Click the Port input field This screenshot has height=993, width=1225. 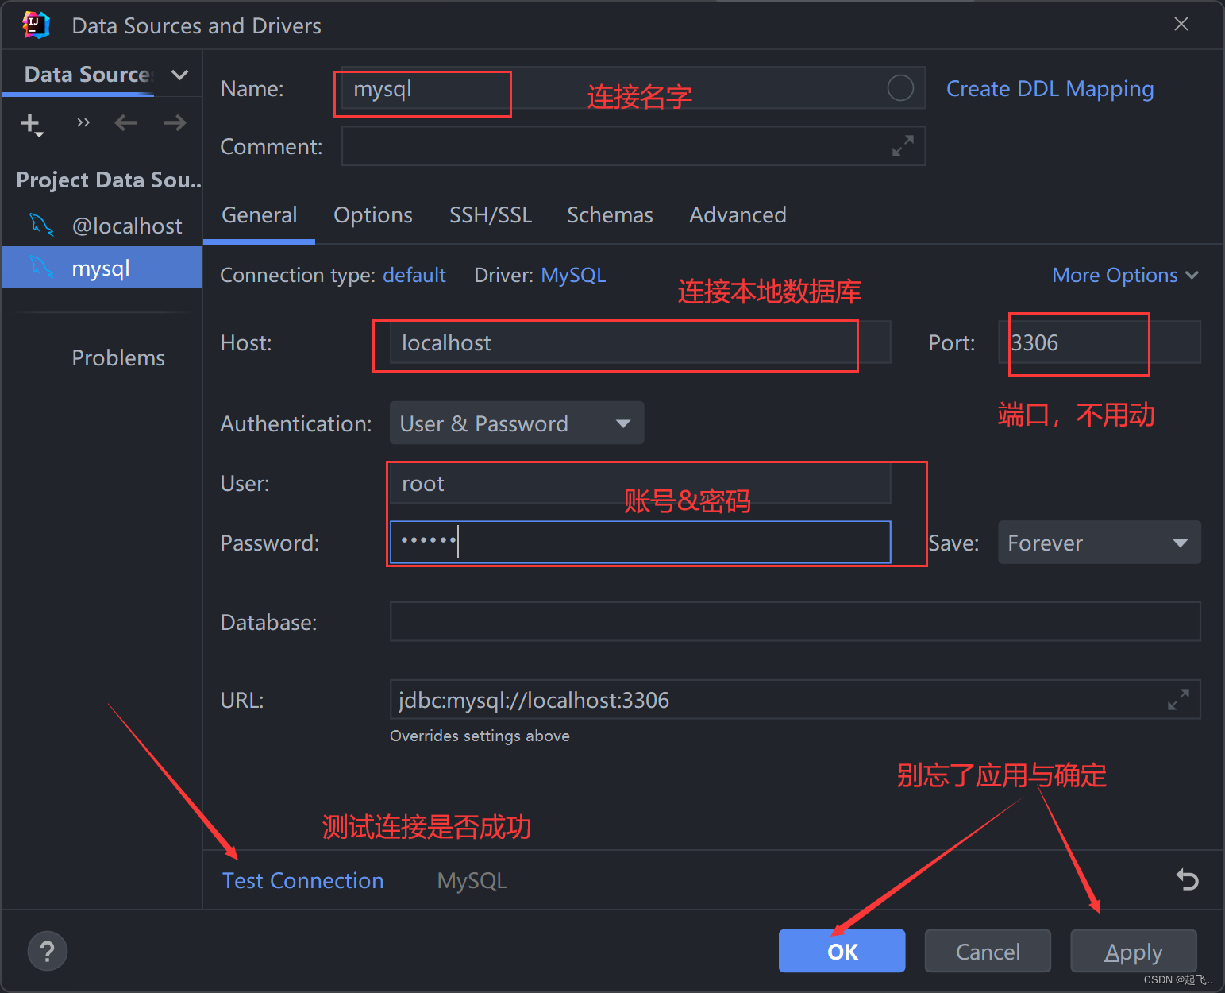[x=1100, y=342]
